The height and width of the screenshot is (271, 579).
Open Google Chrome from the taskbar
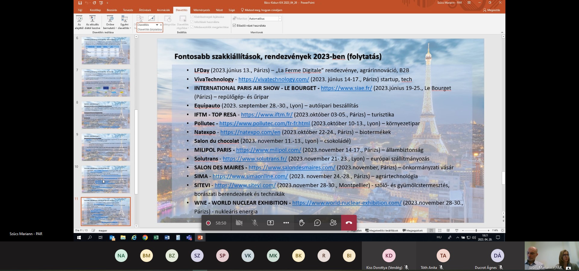pyautogui.click(x=145, y=238)
